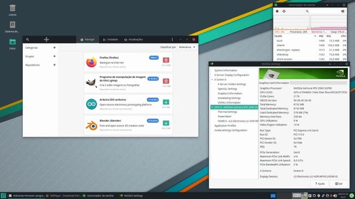Click the Arduino IDE version badge
Viewport: 355px width, 199px height.
pyautogui.click(x=153, y=99)
